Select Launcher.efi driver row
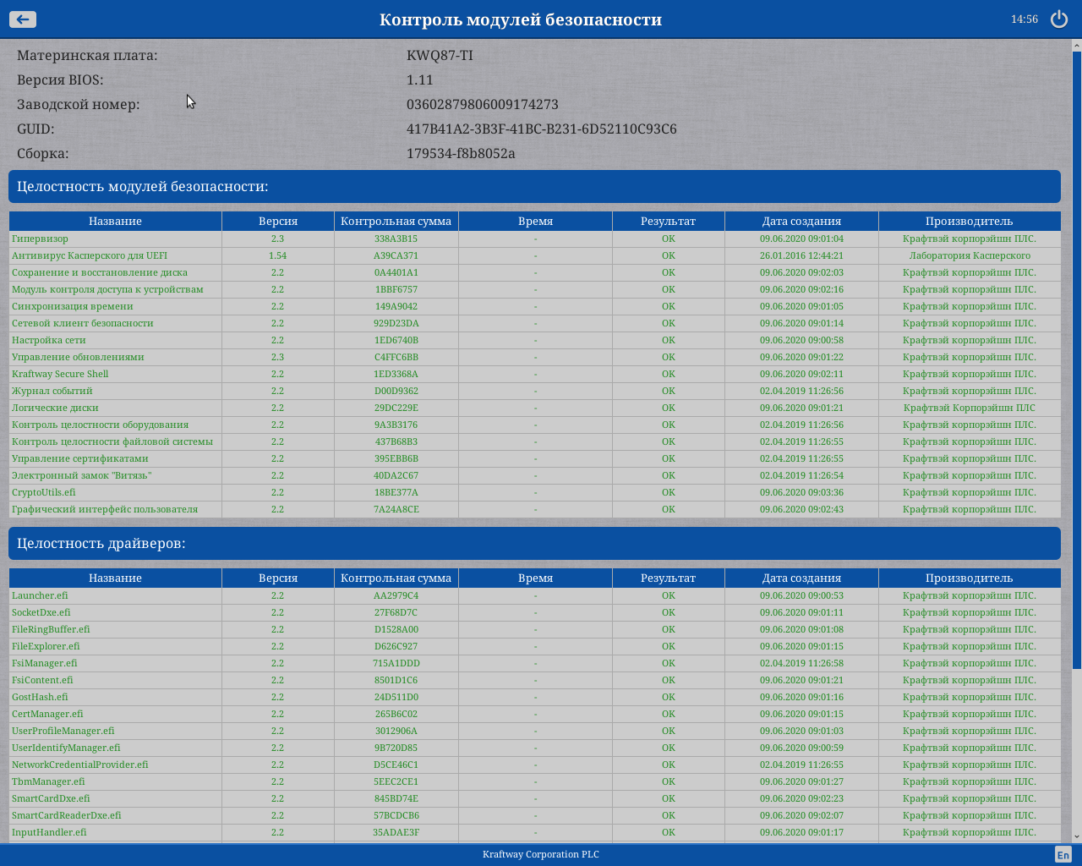1082x866 pixels. [x=40, y=595]
